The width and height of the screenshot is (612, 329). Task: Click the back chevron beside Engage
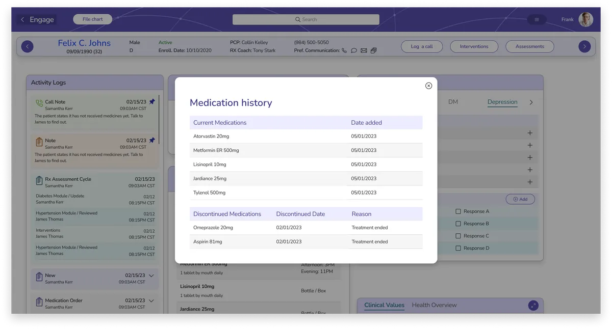click(x=22, y=19)
